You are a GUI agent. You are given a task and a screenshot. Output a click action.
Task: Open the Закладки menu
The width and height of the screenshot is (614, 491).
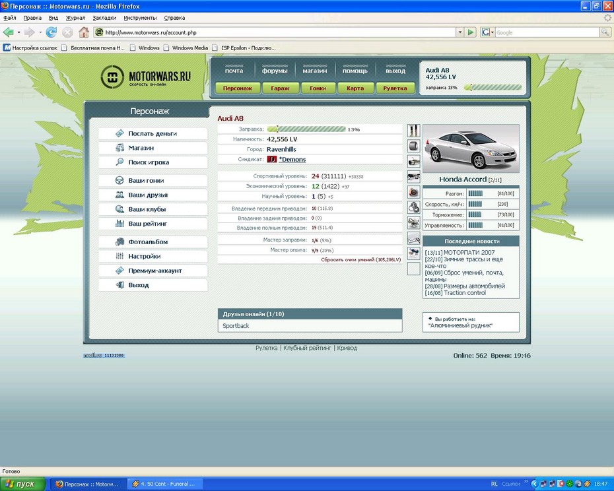click(104, 18)
